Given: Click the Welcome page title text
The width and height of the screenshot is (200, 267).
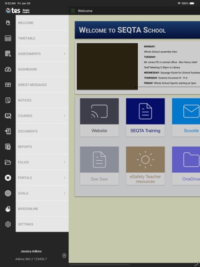Looking at the screenshot, I should (85, 11).
